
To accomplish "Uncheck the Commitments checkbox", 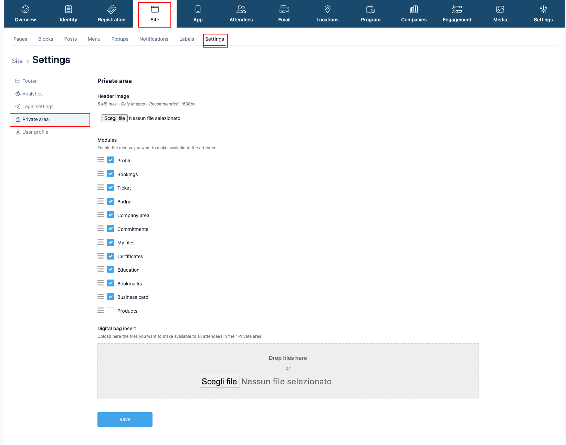I will pos(111,229).
